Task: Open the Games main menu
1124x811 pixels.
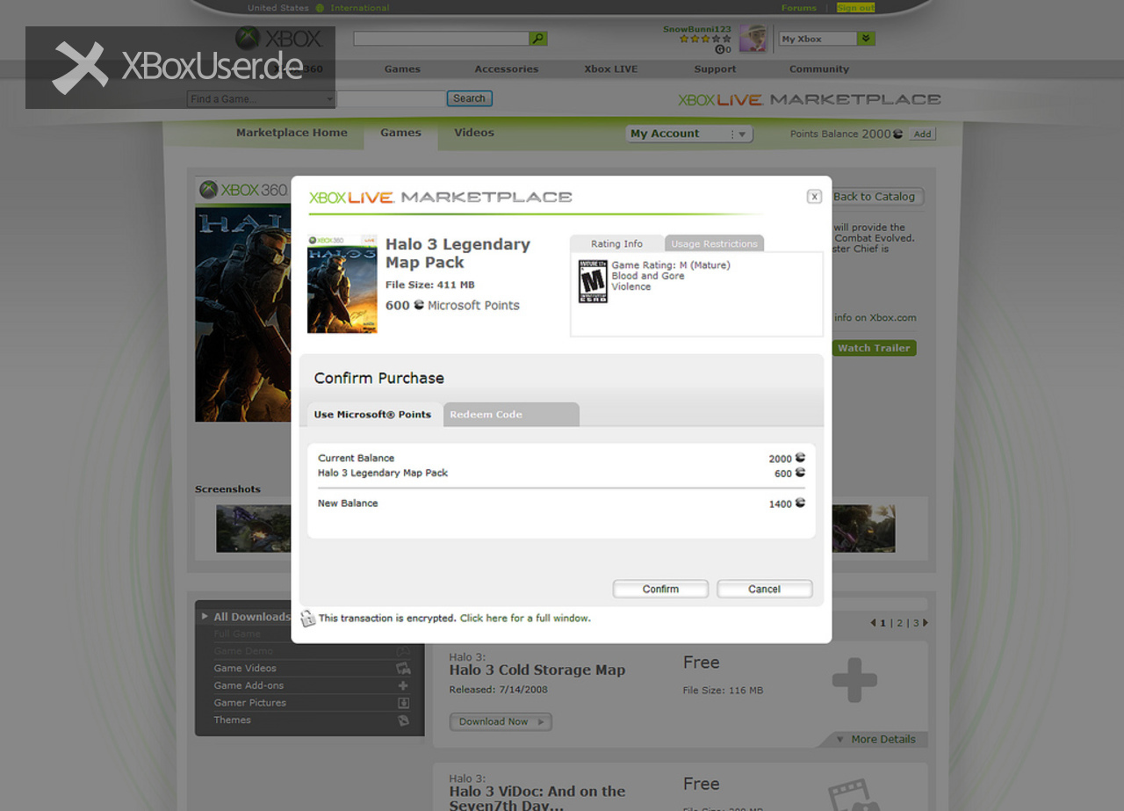Action: (x=402, y=69)
